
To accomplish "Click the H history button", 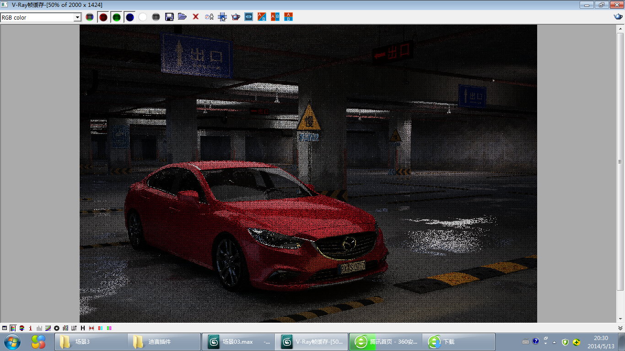I will coord(83,328).
